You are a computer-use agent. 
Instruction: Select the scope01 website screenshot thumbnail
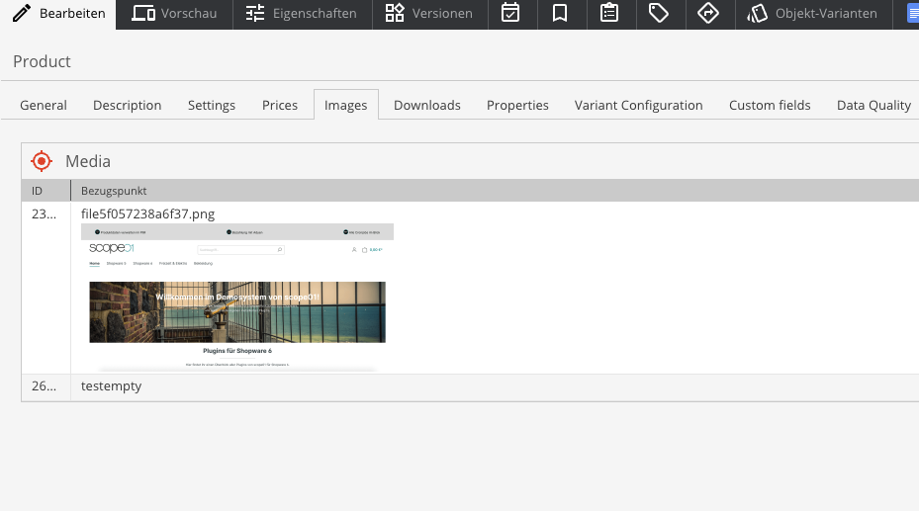point(237,298)
